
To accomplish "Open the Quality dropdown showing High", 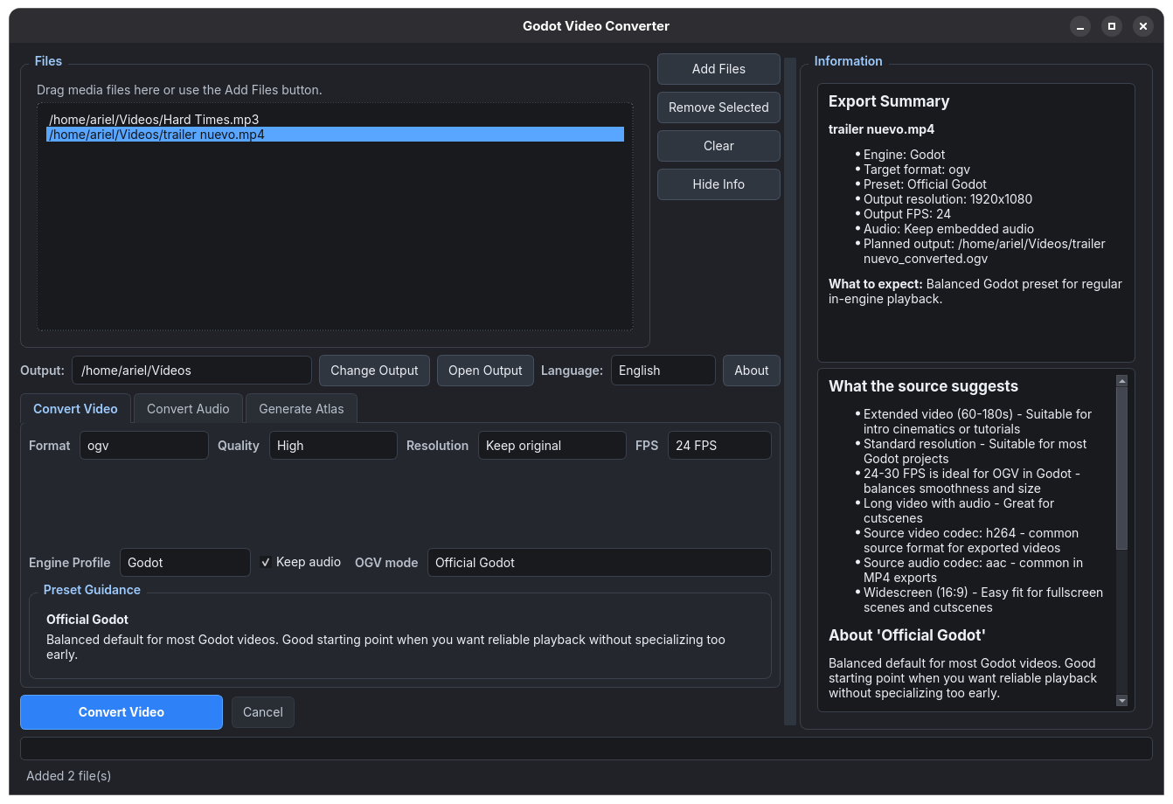I will coord(333,446).
